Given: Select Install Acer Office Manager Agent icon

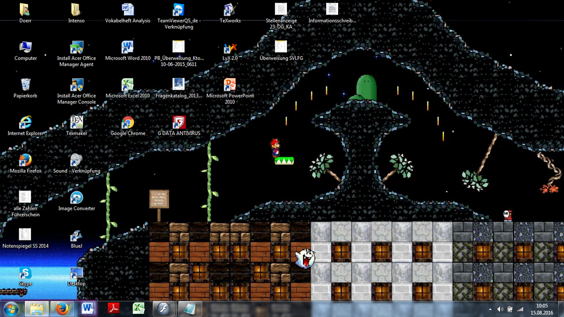Looking at the screenshot, I should [76, 47].
